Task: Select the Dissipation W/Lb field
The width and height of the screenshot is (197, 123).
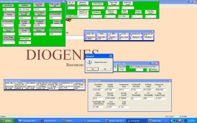Action: tap(39, 25)
